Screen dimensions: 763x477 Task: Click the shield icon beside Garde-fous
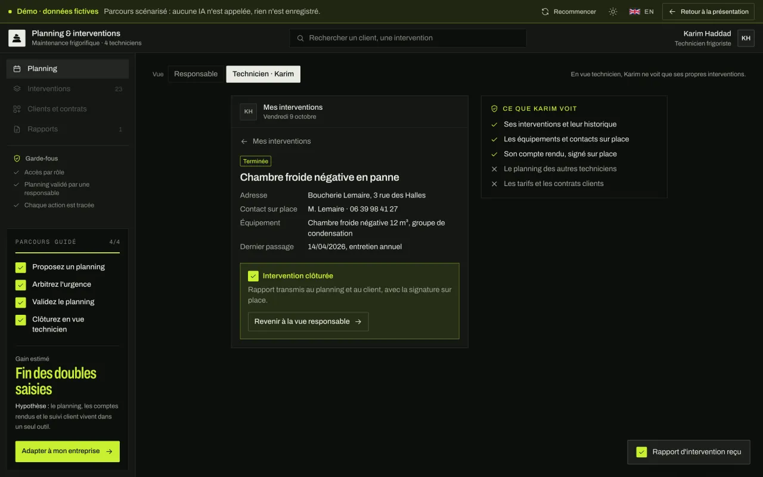(17, 159)
